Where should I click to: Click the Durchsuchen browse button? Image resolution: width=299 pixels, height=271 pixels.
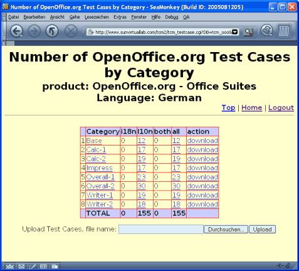tap(226, 230)
